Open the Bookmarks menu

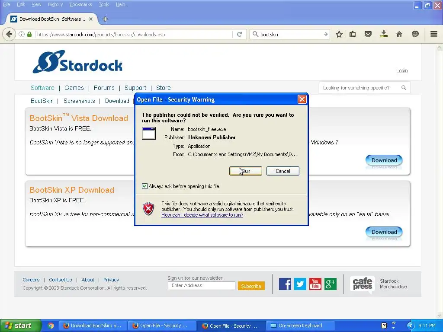click(81, 4)
